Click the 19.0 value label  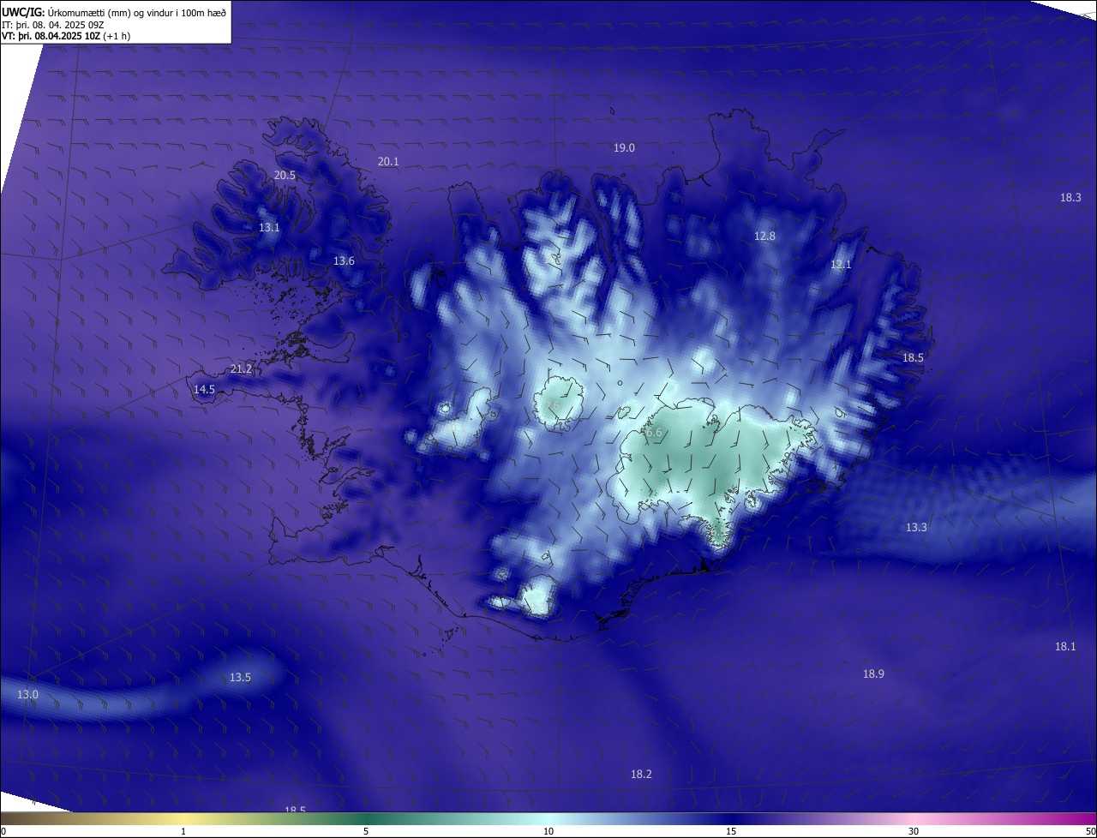click(624, 147)
